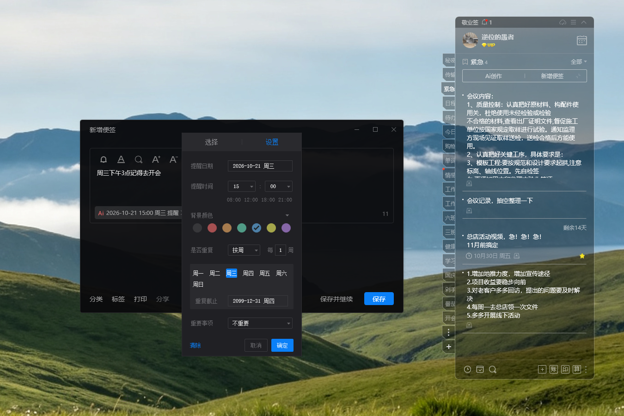
Task: Click the 清除 link in reminder dialog
Action: pyautogui.click(x=196, y=345)
